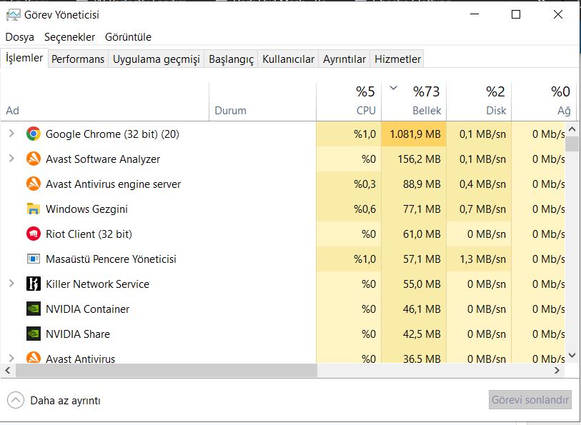
Task: Click the Avast Antivirus engine server icon
Action: 33,184
